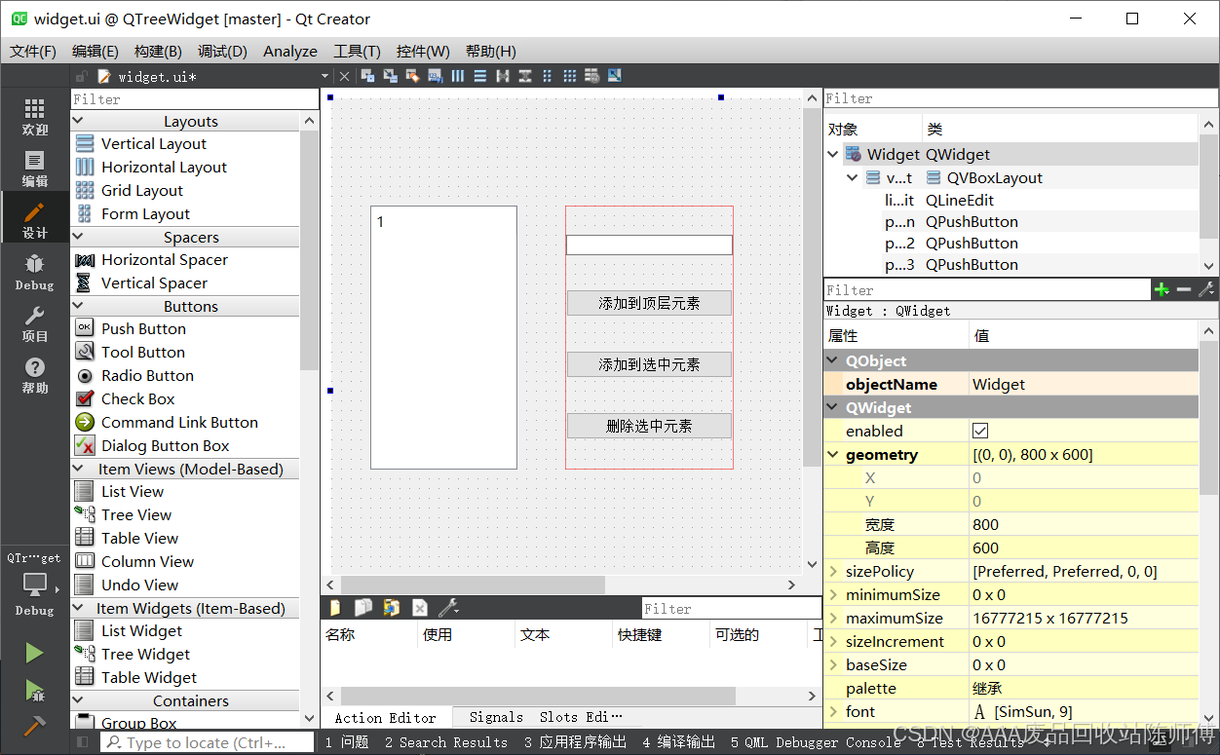The image size is (1220, 755).
Task: Click minus remove dynamic property icon
Action: pyautogui.click(x=1183, y=289)
